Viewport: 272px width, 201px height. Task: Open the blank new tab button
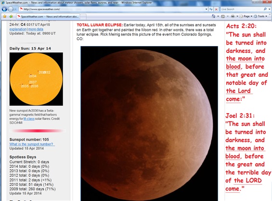tap(83, 17)
